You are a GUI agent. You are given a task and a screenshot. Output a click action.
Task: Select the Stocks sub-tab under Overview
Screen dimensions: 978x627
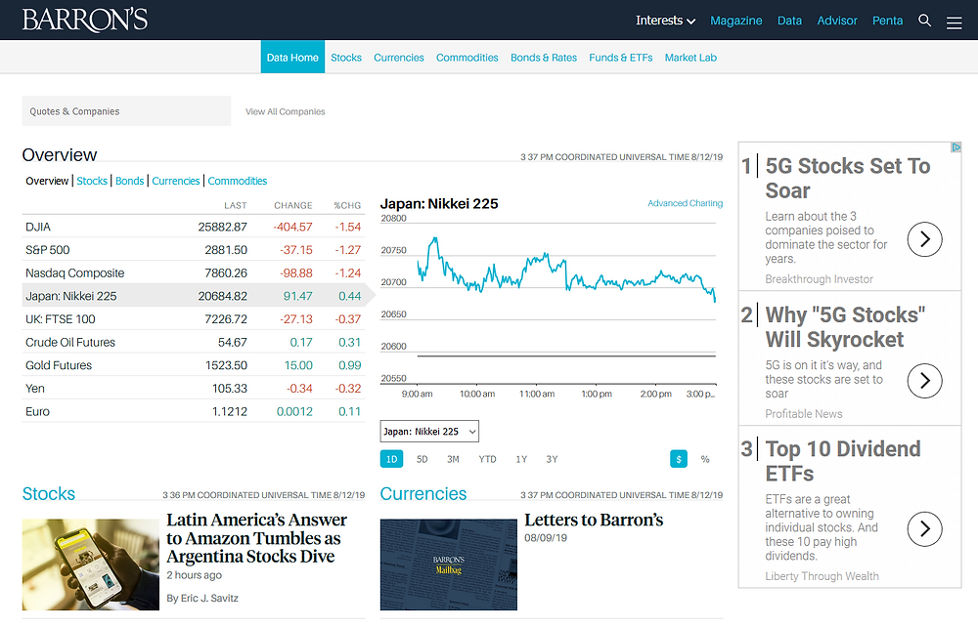(x=92, y=181)
